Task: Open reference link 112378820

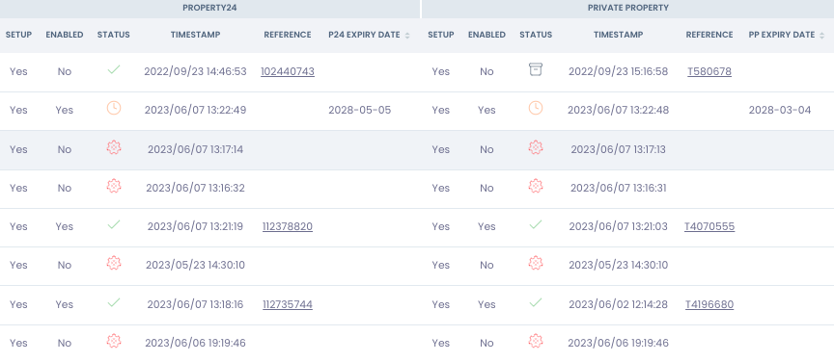Action: (288, 226)
